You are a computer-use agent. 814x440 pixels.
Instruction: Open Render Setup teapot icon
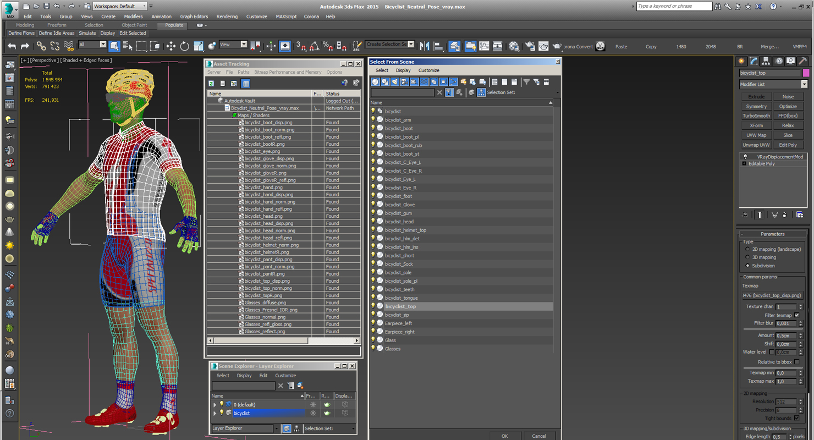(530, 46)
